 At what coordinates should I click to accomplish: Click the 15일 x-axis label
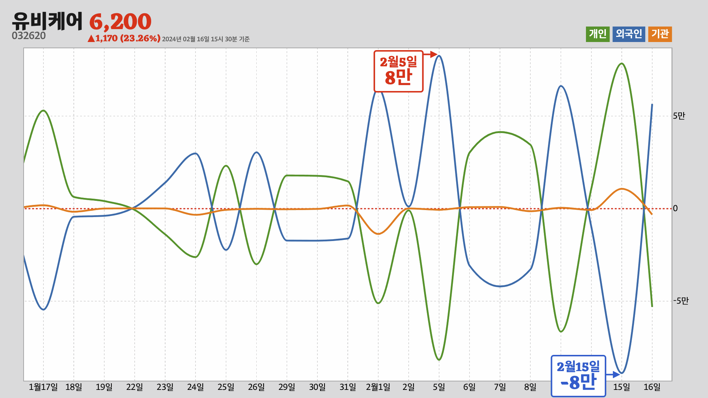(x=622, y=387)
